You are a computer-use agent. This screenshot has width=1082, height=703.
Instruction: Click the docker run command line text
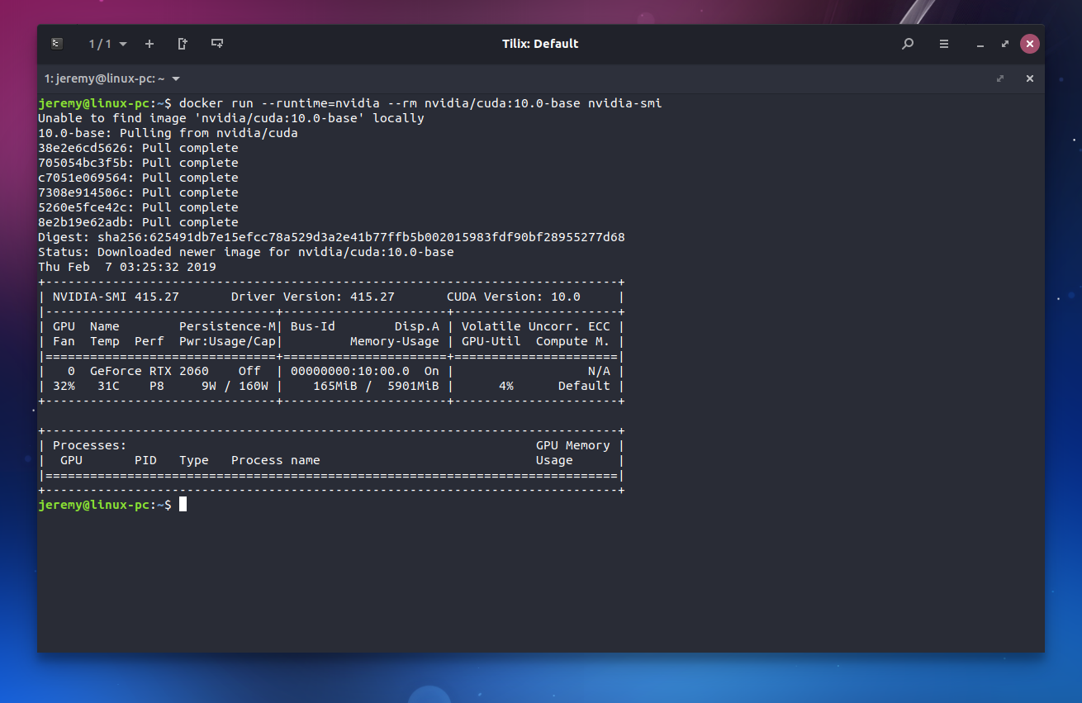[x=420, y=103]
